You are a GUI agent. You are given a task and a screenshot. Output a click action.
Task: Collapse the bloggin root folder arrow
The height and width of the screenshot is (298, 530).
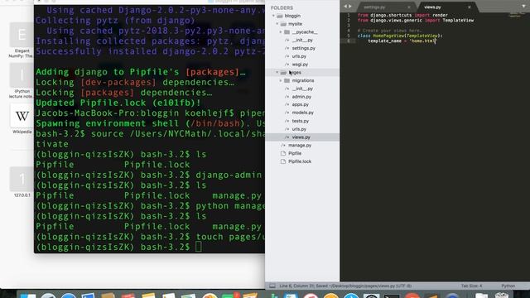click(x=273, y=16)
